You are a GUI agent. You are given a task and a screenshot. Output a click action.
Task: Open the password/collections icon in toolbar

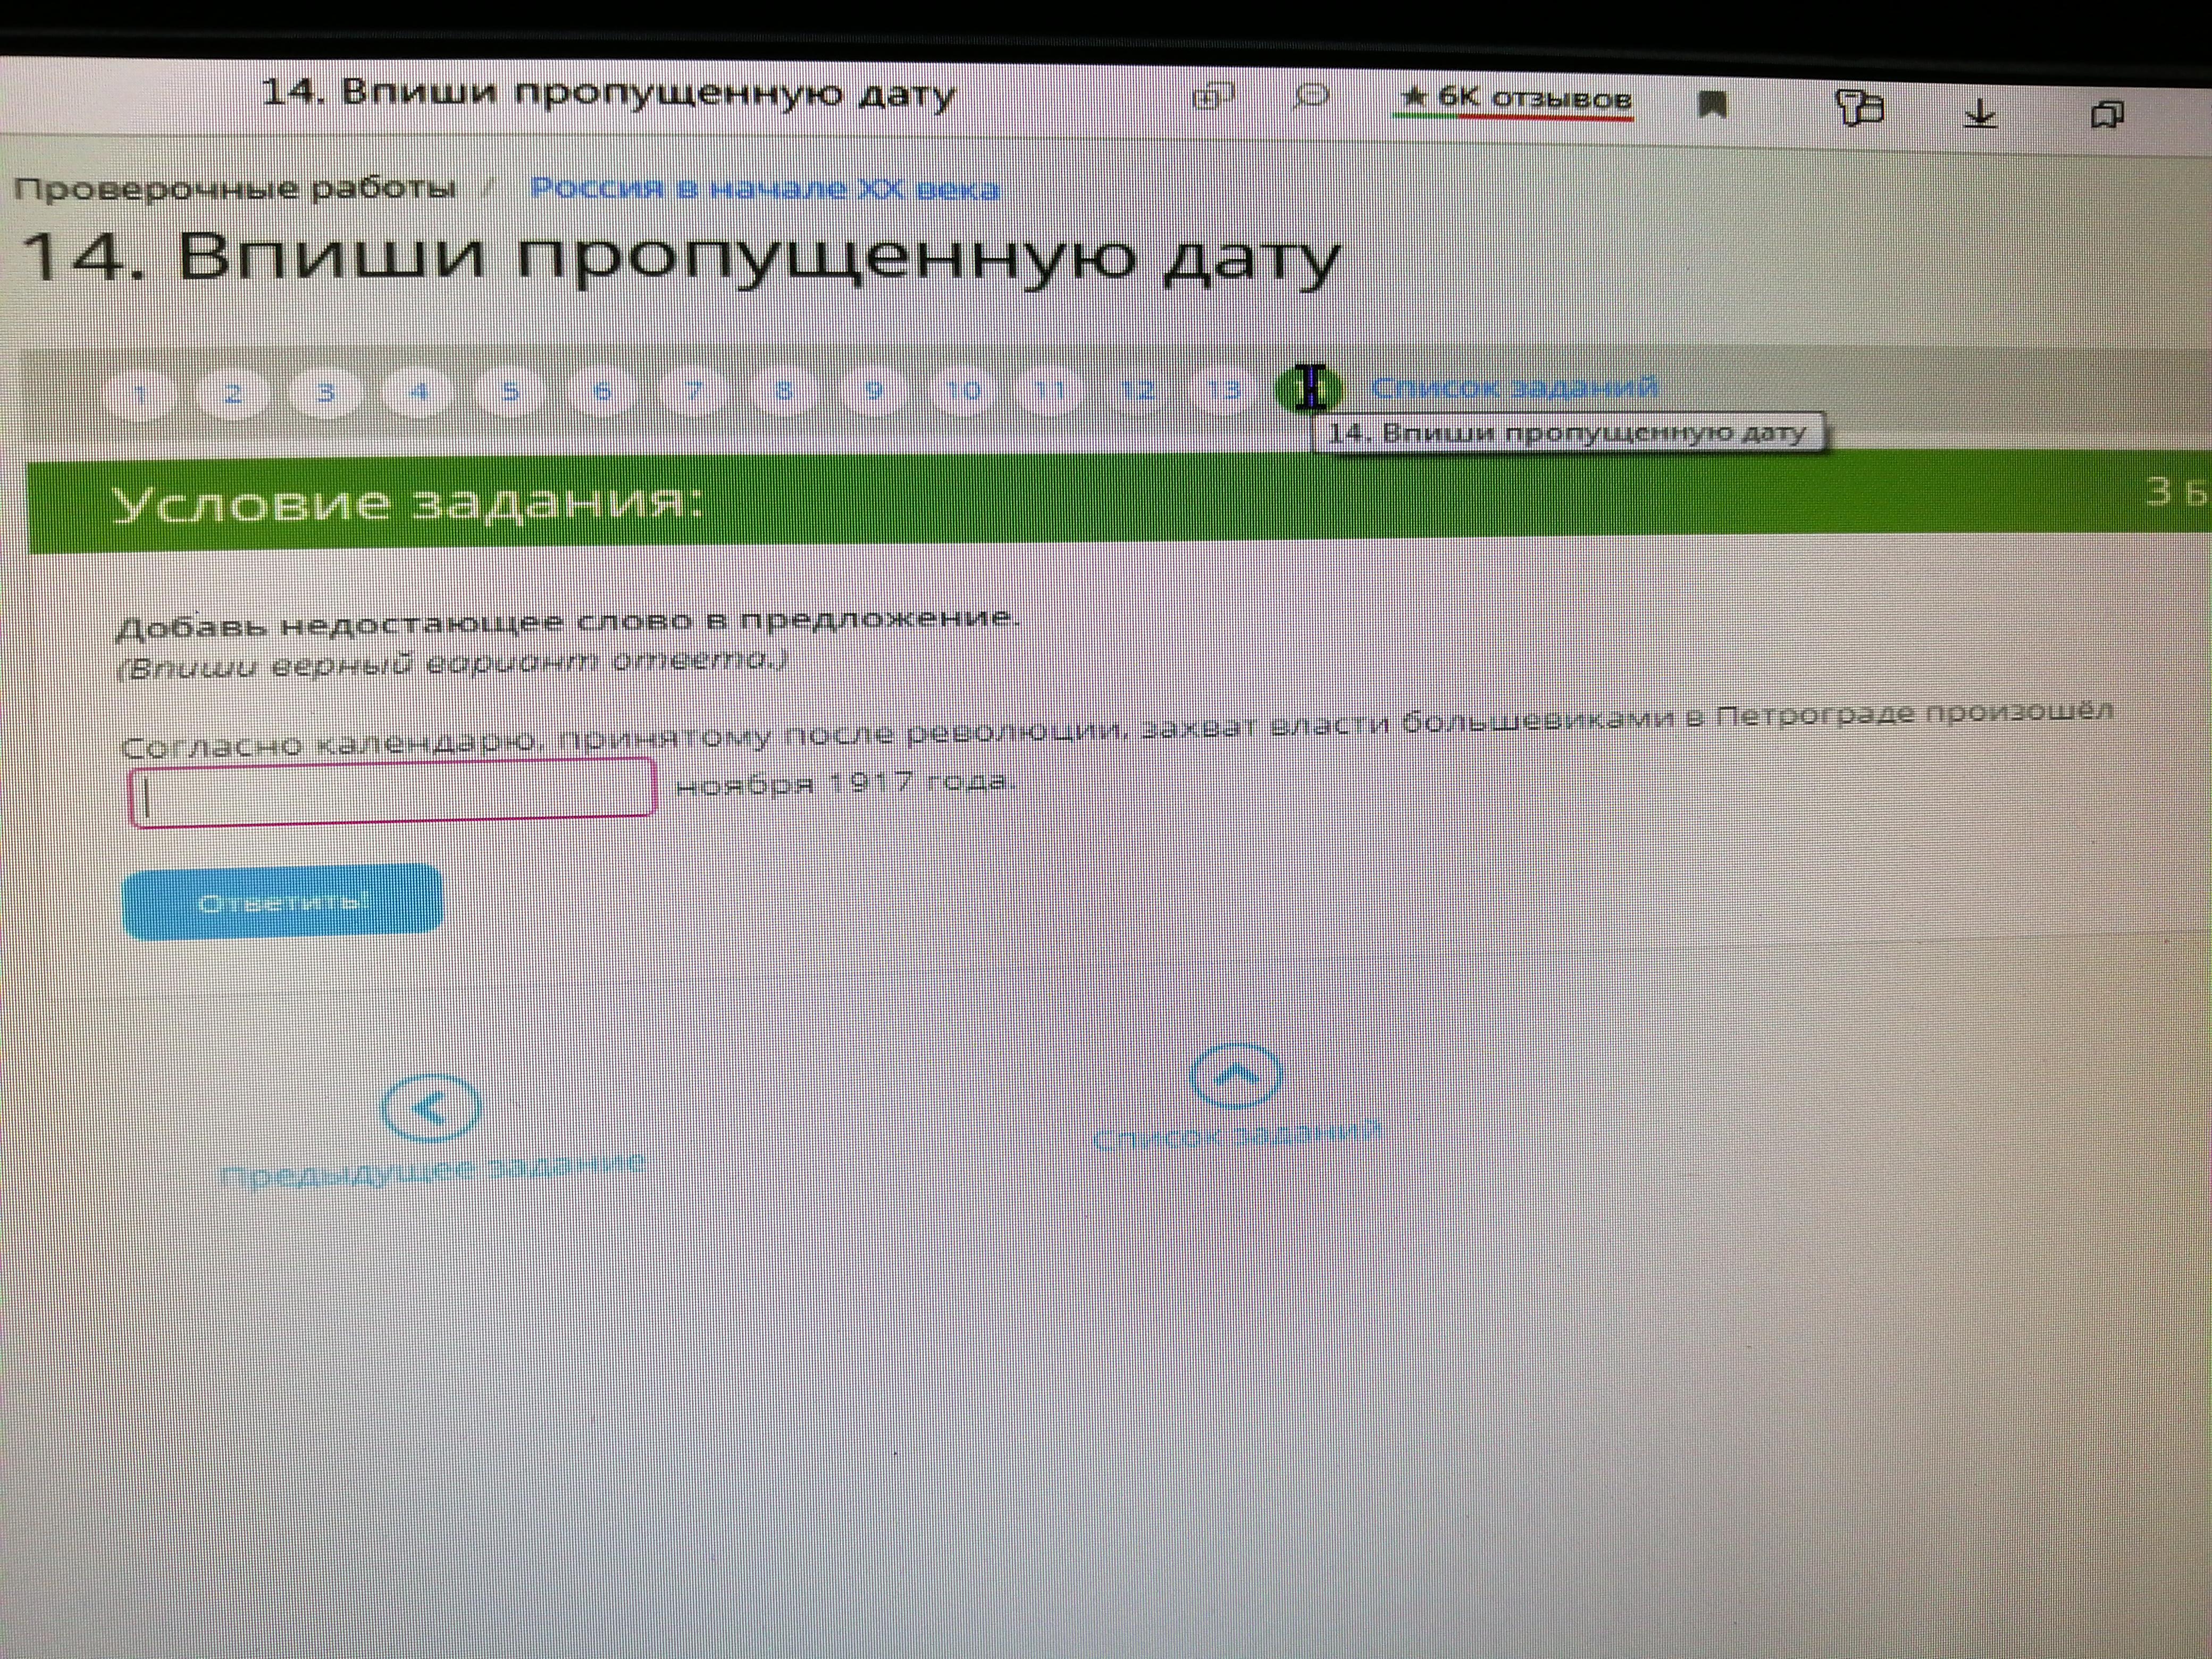tap(1859, 108)
